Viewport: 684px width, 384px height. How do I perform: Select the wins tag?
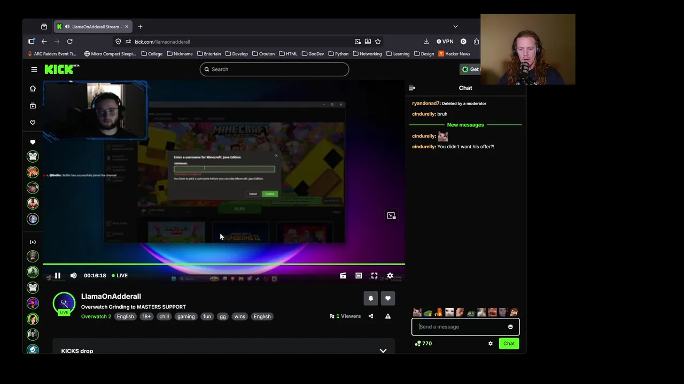[240, 317]
